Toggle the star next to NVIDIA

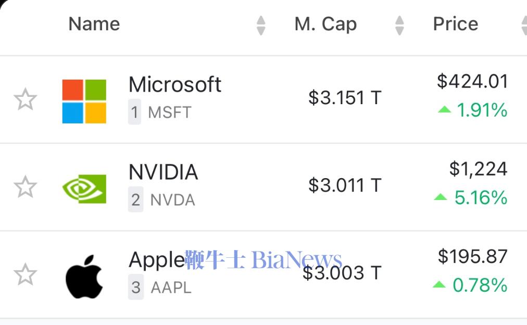click(x=25, y=187)
